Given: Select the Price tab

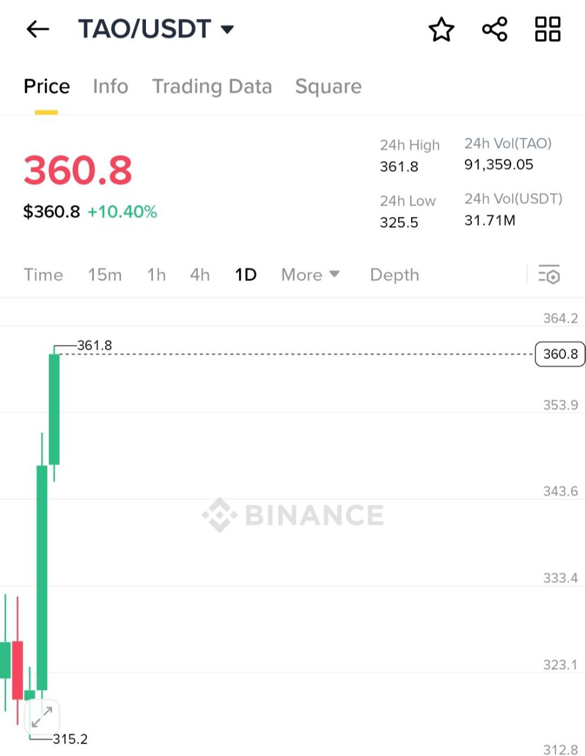Looking at the screenshot, I should (x=47, y=87).
